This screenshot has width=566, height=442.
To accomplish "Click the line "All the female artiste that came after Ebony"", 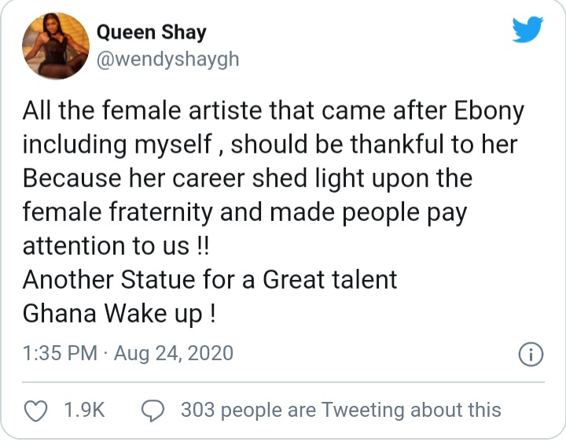I will (273, 111).
